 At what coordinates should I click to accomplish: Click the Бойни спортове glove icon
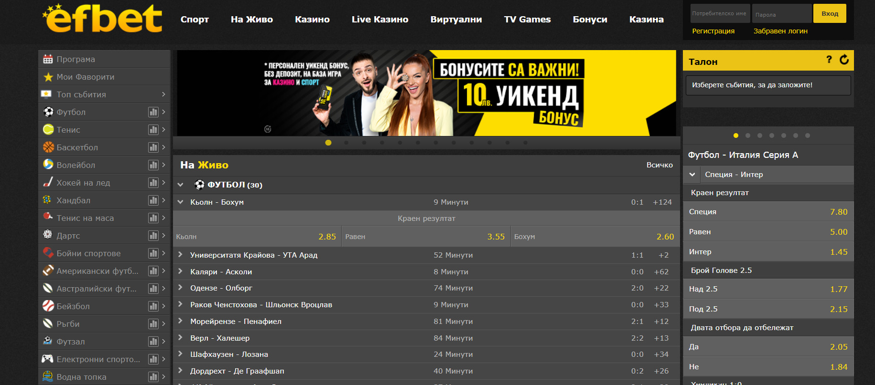tap(48, 253)
